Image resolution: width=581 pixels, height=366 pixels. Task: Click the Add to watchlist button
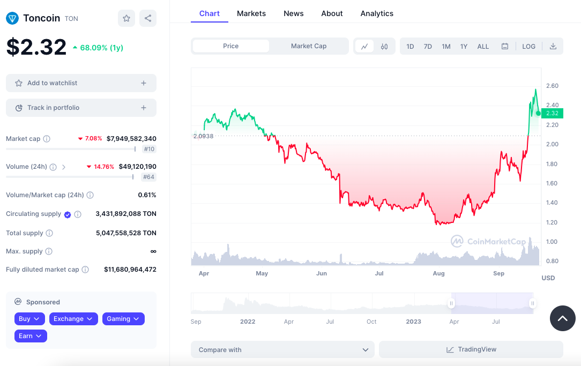click(81, 83)
